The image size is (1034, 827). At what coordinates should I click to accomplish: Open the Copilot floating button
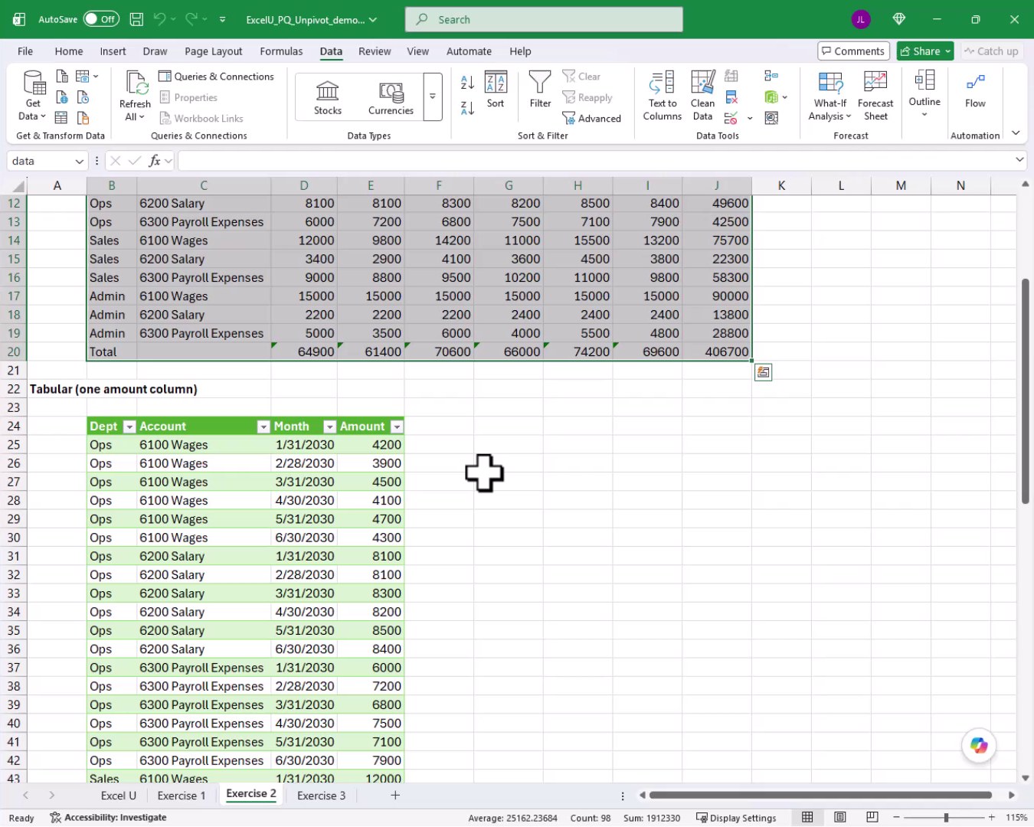coord(979,745)
